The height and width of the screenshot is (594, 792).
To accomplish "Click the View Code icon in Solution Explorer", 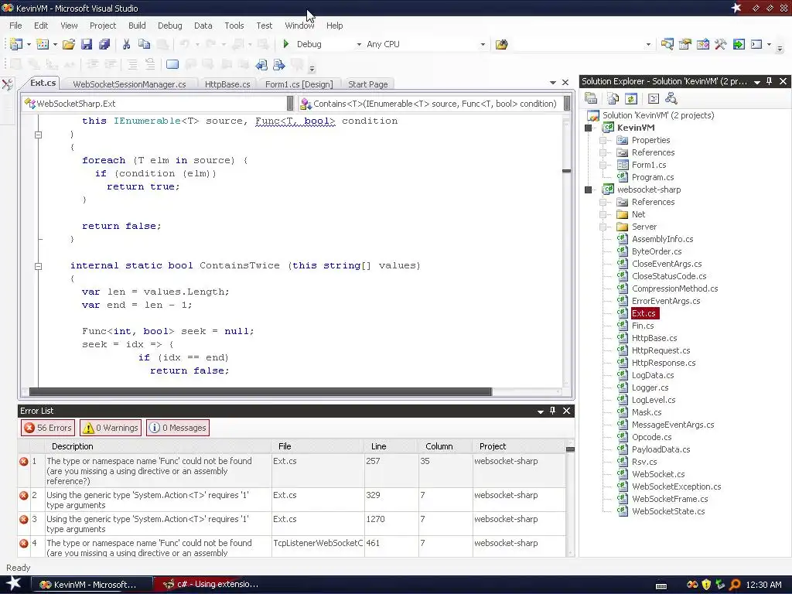I will coord(654,98).
